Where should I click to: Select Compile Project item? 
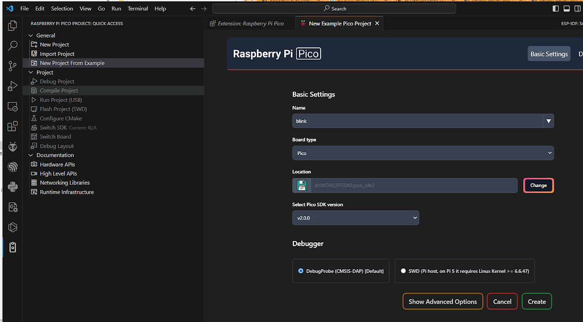113,91
